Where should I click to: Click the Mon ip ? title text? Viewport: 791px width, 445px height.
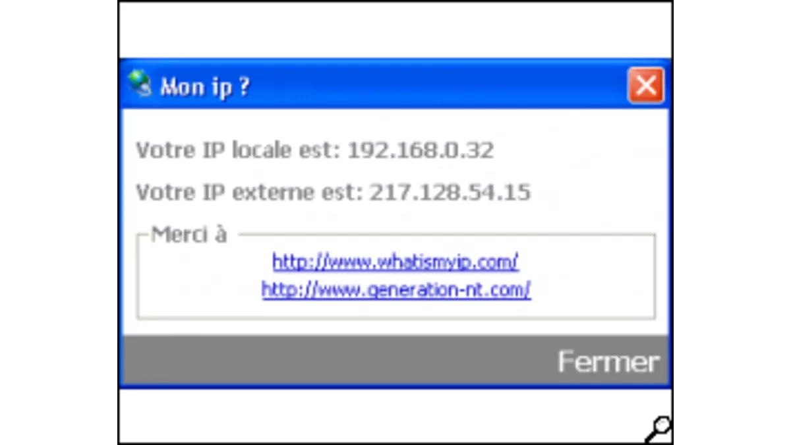click(204, 86)
